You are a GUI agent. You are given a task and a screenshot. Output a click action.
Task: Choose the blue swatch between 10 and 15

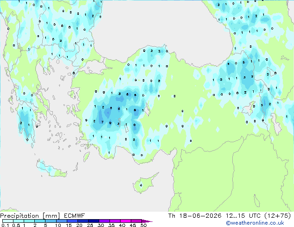pos(61,221)
